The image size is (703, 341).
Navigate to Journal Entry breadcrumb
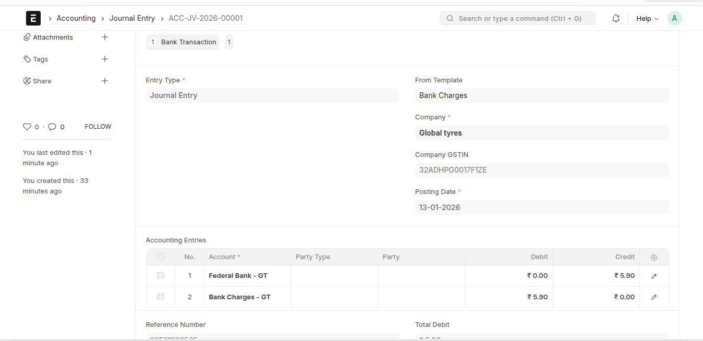coord(132,18)
